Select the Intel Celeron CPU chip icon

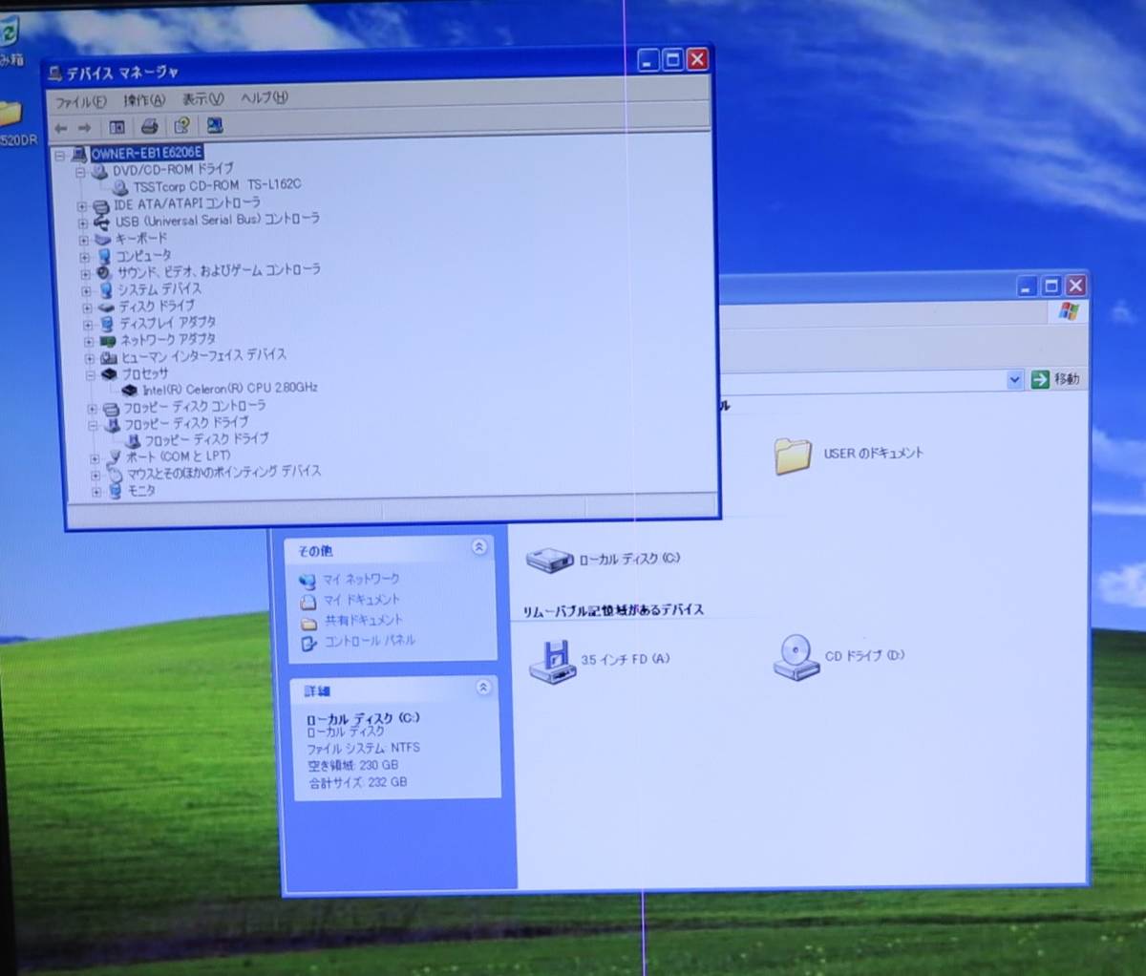tap(130, 391)
